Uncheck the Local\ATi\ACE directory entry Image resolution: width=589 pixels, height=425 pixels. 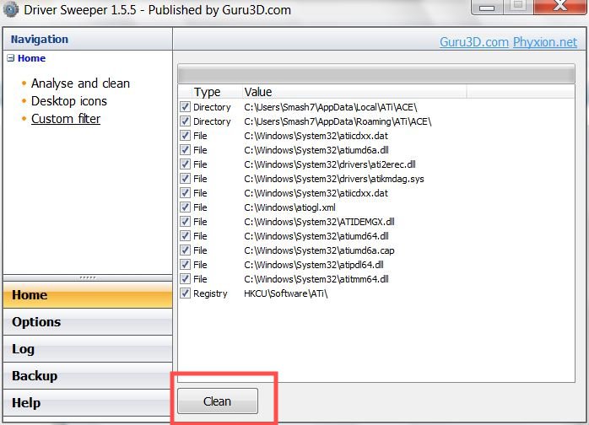point(185,106)
